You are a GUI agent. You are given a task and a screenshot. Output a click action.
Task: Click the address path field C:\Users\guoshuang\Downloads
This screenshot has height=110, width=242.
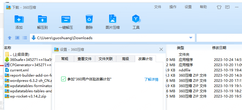pos(112,38)
